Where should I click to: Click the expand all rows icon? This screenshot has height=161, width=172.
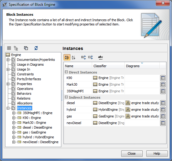tap(84, 57)
